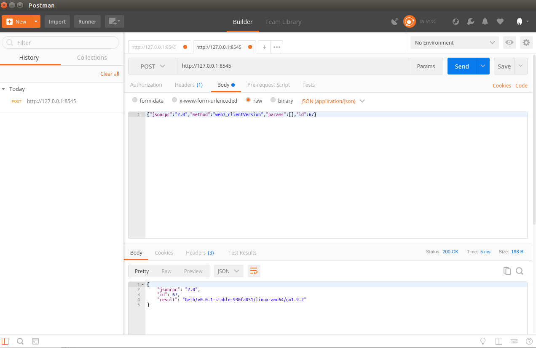Switch response view to Preview
The width and height of the screenshot is (536, 348).
193,271
